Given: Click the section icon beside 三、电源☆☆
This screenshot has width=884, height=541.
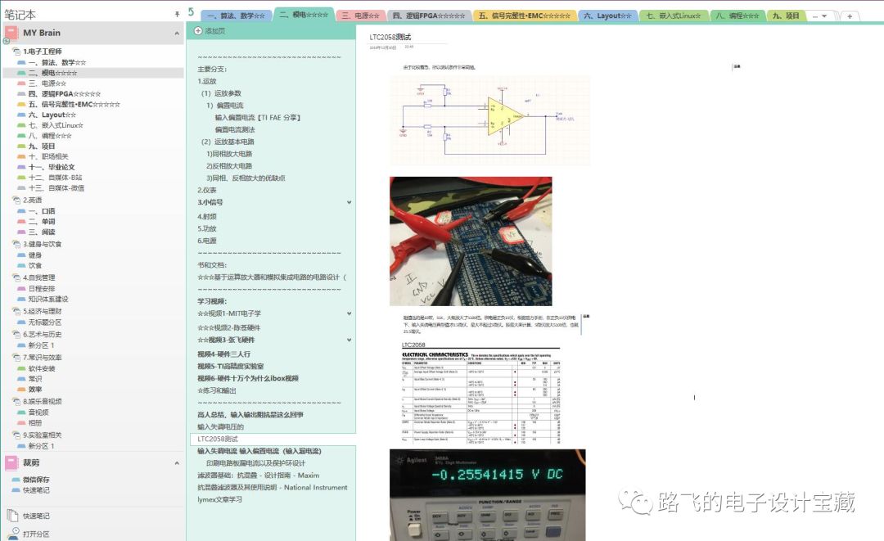Looking at the screenshot, I should pos(20,83).
